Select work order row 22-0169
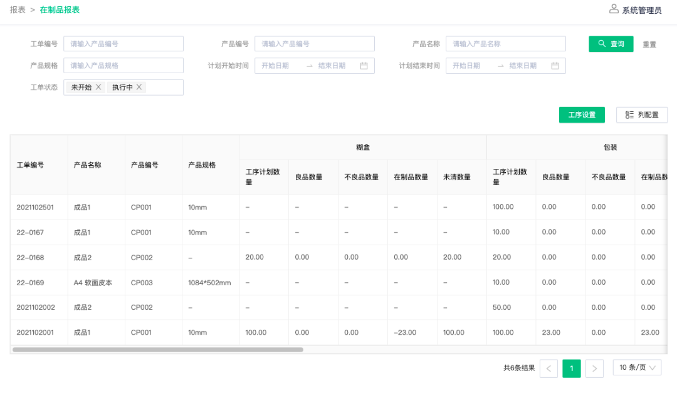 pyautogui.click(x=30, y=283)
